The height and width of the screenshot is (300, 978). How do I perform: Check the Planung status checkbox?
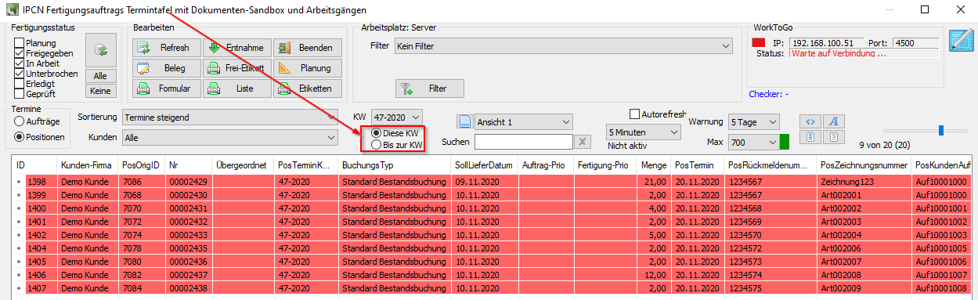[x=20, y=43]
